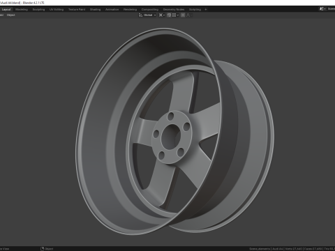Switch to the UV Editing workspace
The width and height of the screenshot is (335, 251).
(x=57, y=10)
